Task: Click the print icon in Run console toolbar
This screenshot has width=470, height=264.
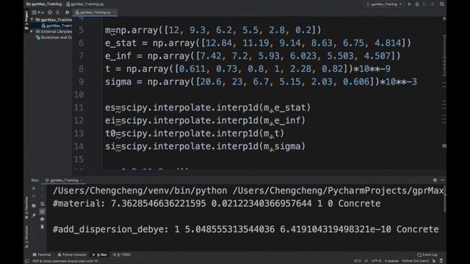Action: click(x=43, y=219)
